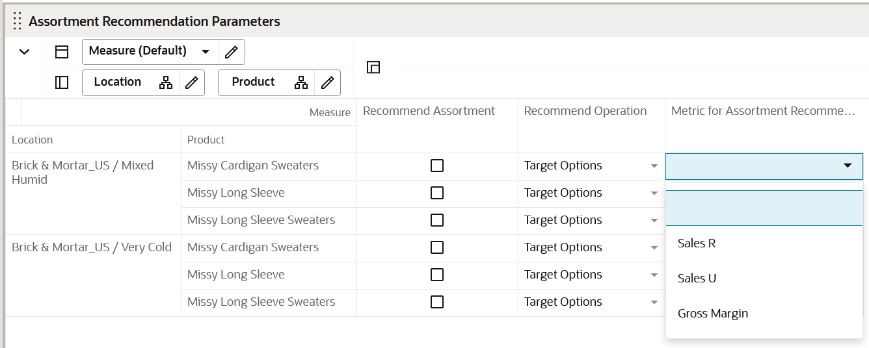Open the Location hierarchy icon
The width and height of the screenshot is (869, 348).
(x=166, y=82)
